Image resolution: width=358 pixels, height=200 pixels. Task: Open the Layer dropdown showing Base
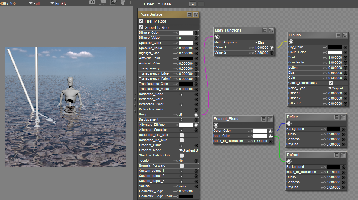(x=164, y=4)
